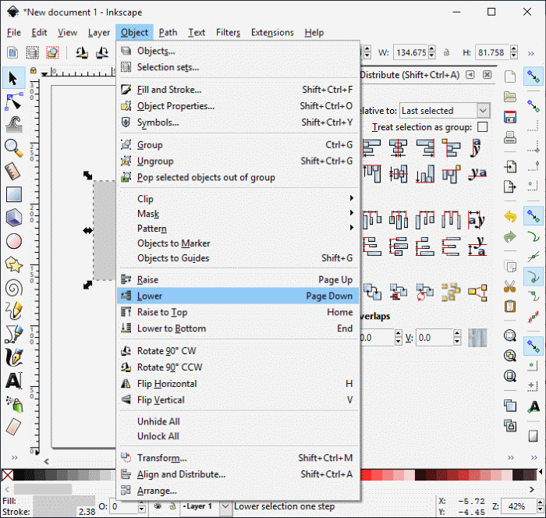Expand the Pattern submenu
The image size is (546, 518).
[238, 229]
